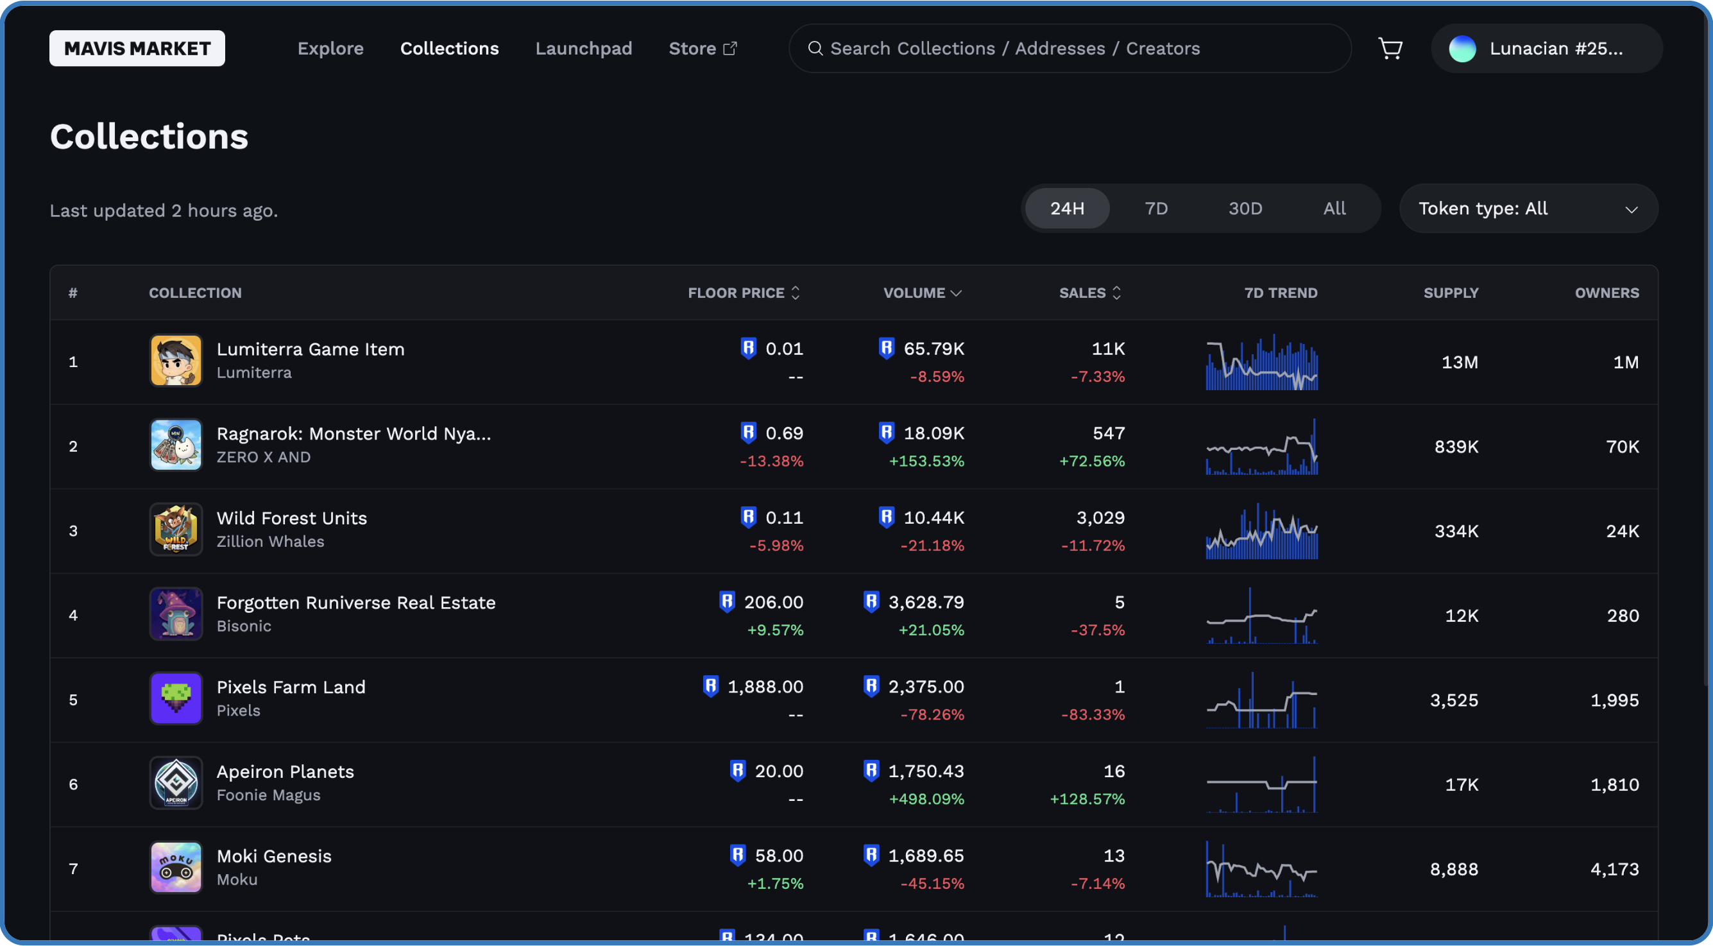This screenshot has width=1713, height=946.
Task: Click the RON icon beside 1,888.00 floor price
Action: click(x=711, y=686)
